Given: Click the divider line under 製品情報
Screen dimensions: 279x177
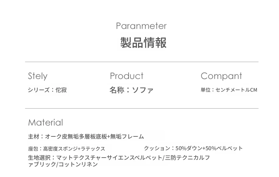Looking at the screenshot, I should click(x=142, y=62).
